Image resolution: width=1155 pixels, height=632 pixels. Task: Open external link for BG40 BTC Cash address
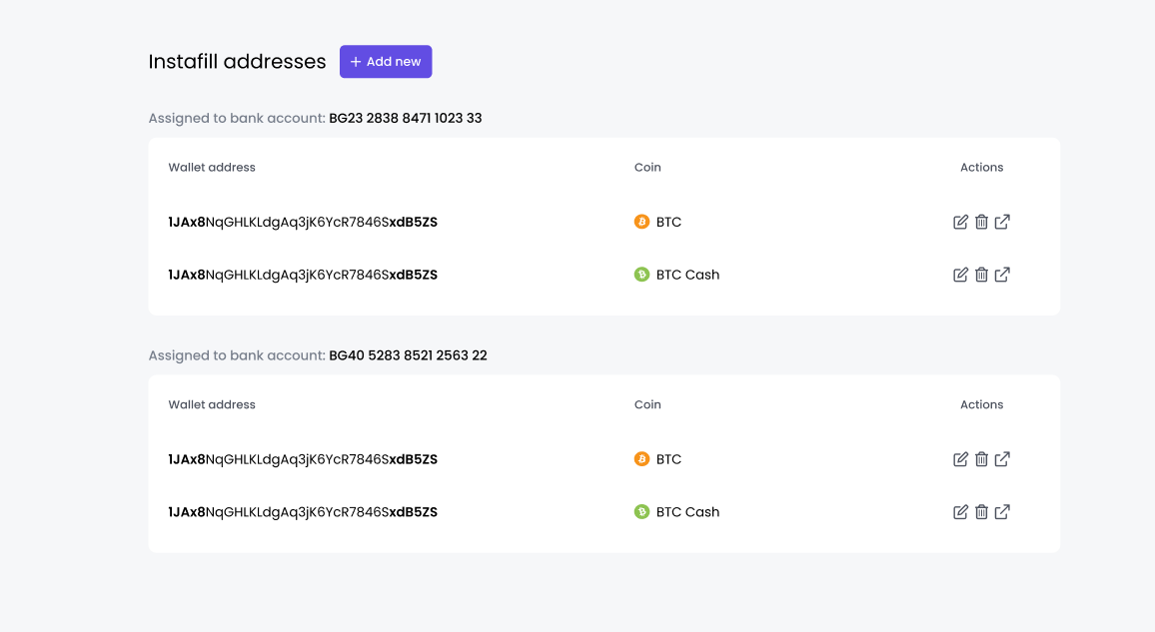pyautogui.click(x=1002, y=513)
